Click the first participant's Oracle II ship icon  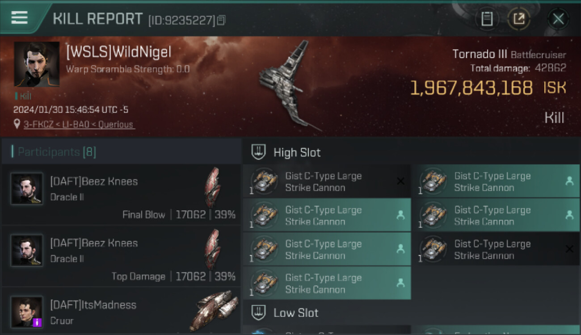213,188
